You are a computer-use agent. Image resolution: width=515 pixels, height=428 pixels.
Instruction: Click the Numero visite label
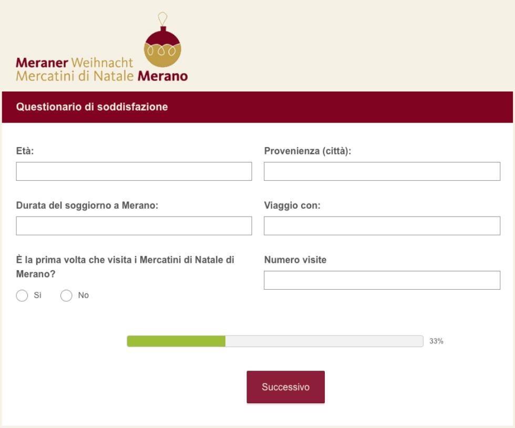pos(295,260)
